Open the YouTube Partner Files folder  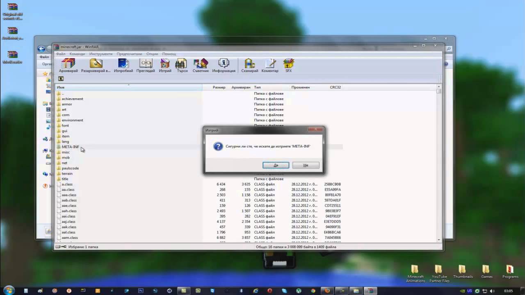coord(439,274)
